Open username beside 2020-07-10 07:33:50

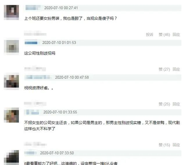pos(30,153)
